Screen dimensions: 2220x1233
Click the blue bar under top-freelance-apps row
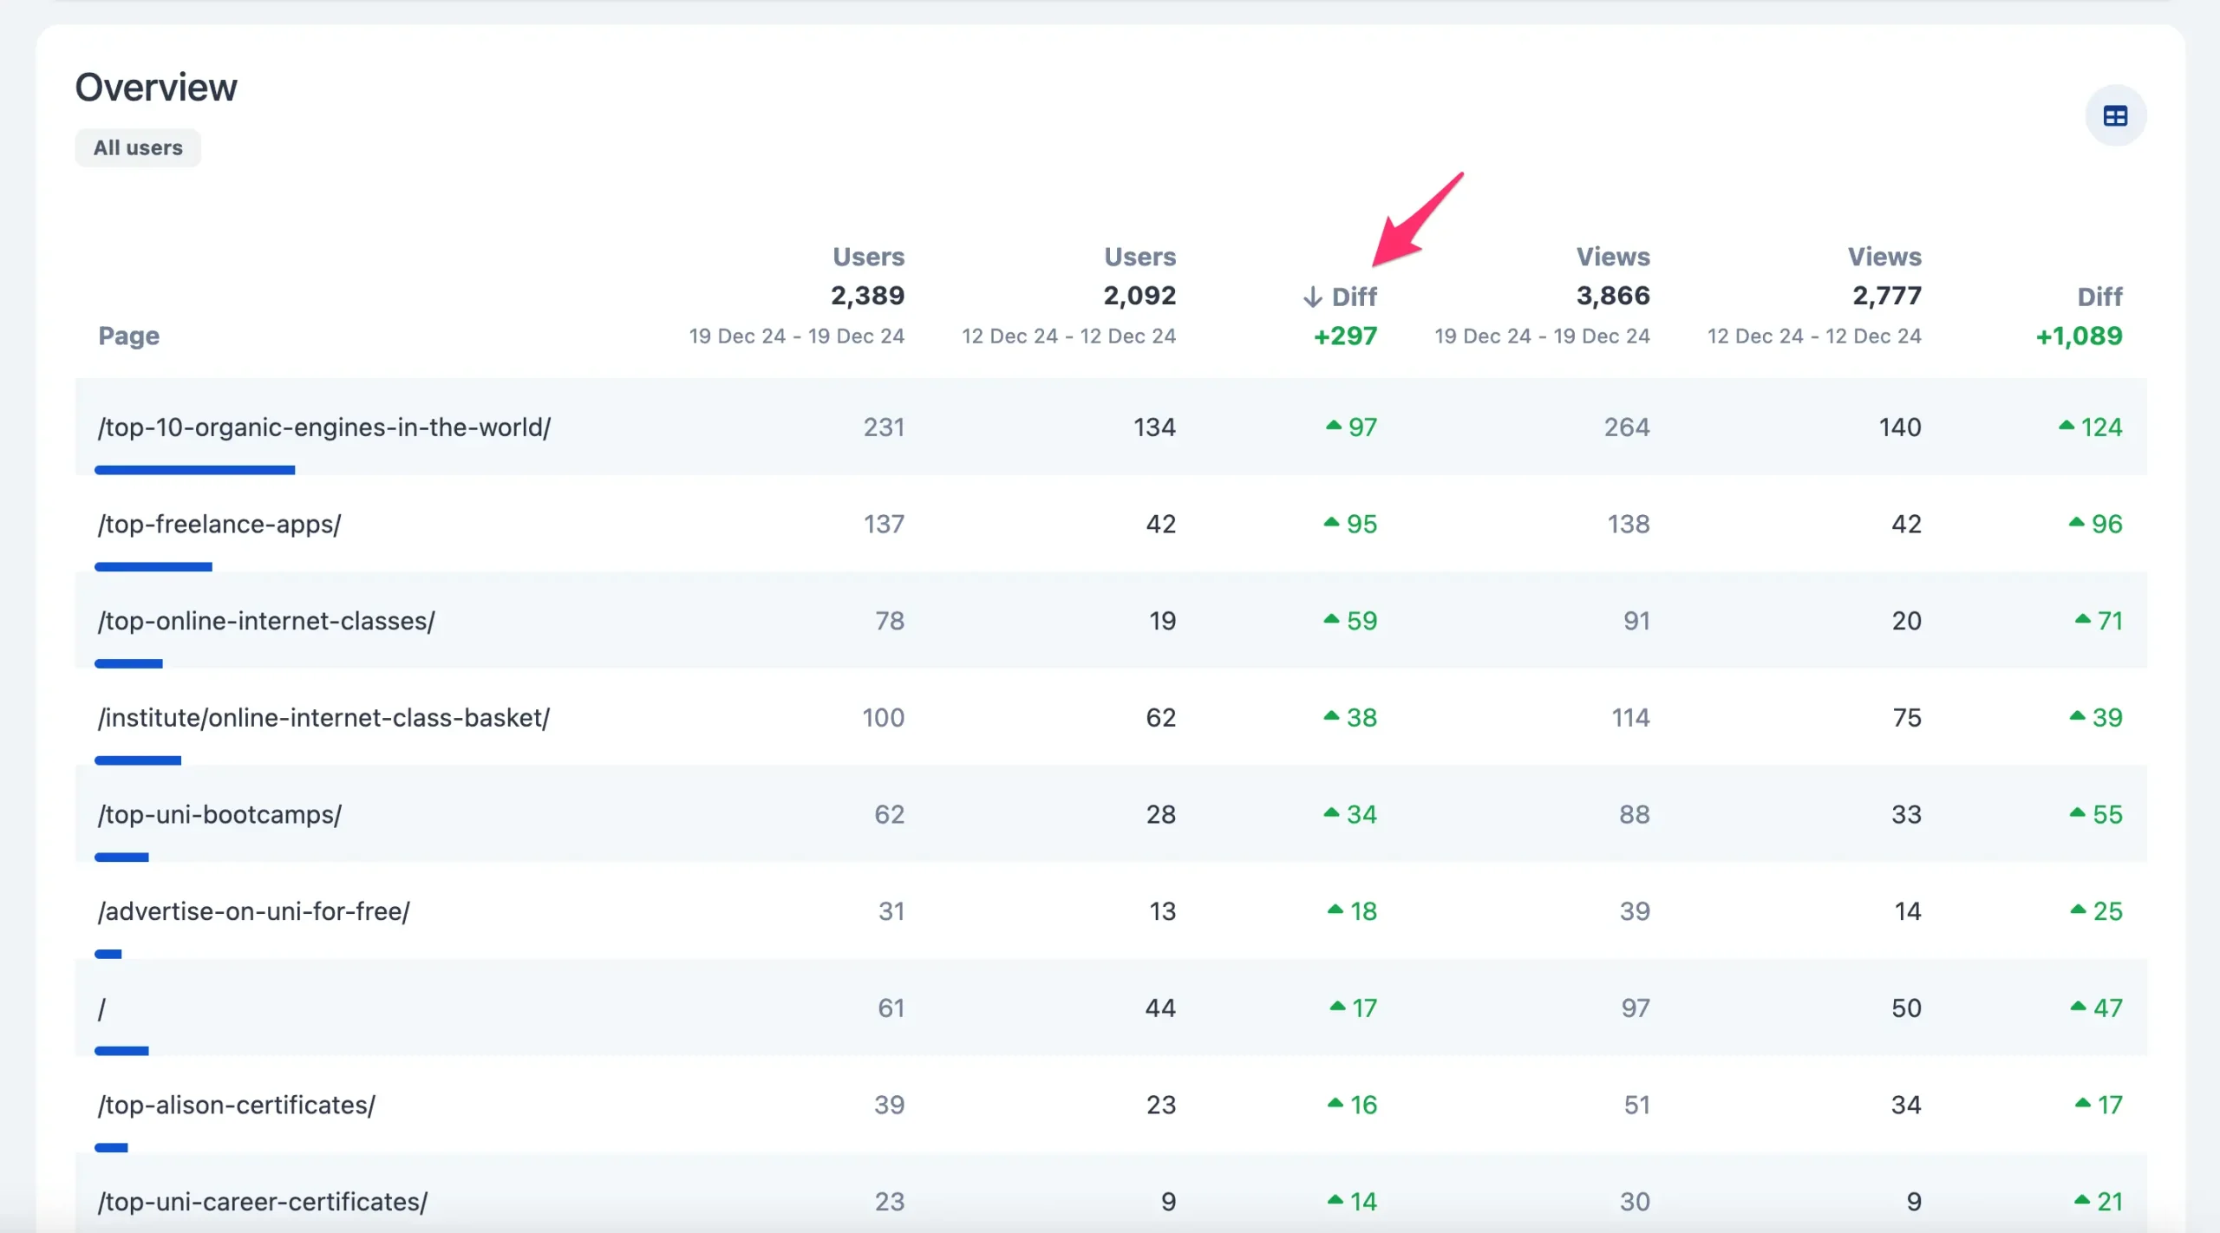pos(153,567)
